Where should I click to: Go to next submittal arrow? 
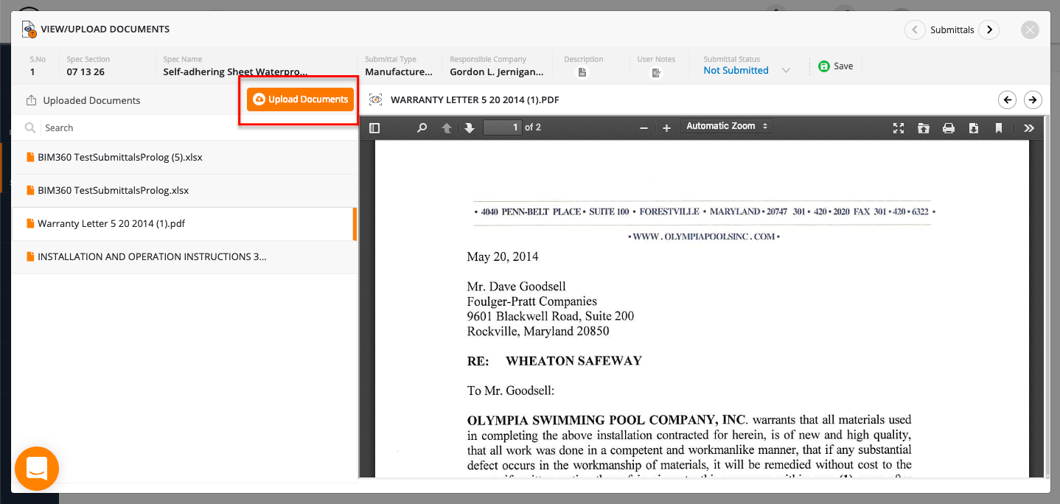pos(989,30)
